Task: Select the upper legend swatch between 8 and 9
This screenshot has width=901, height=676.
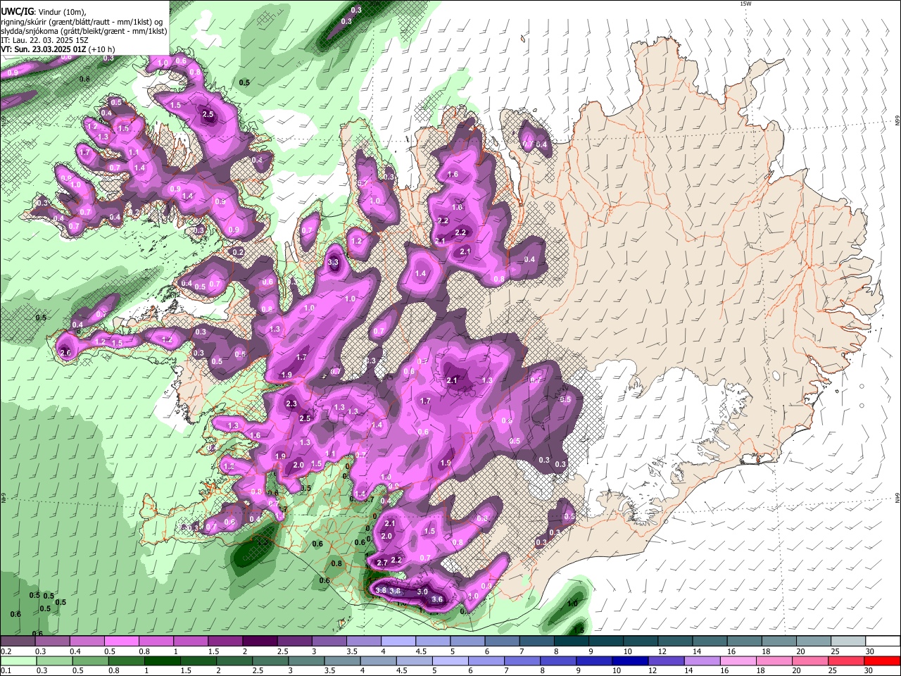Action: coord(571,641)
